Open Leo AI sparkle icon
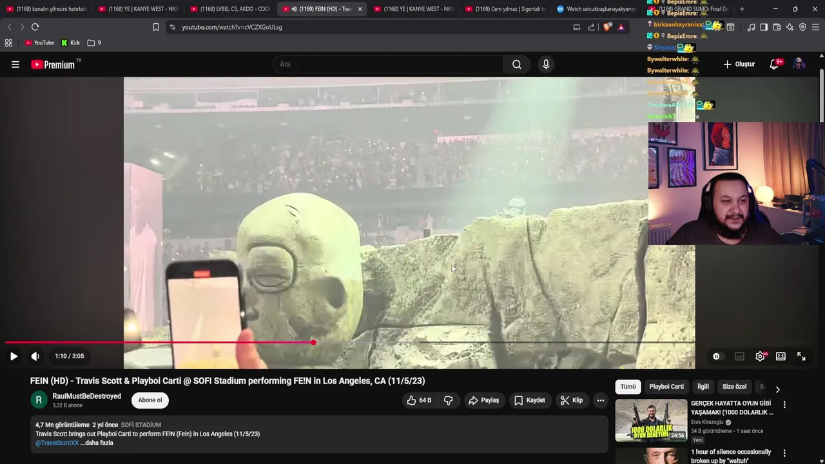The width and height of the screenshot is (825, 464). 790,27
